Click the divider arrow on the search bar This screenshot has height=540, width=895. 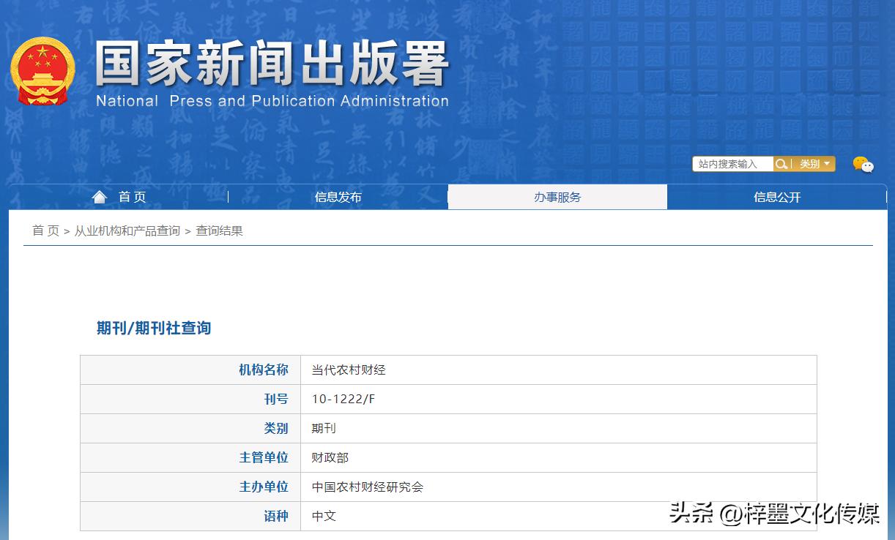tap(792, 163)
